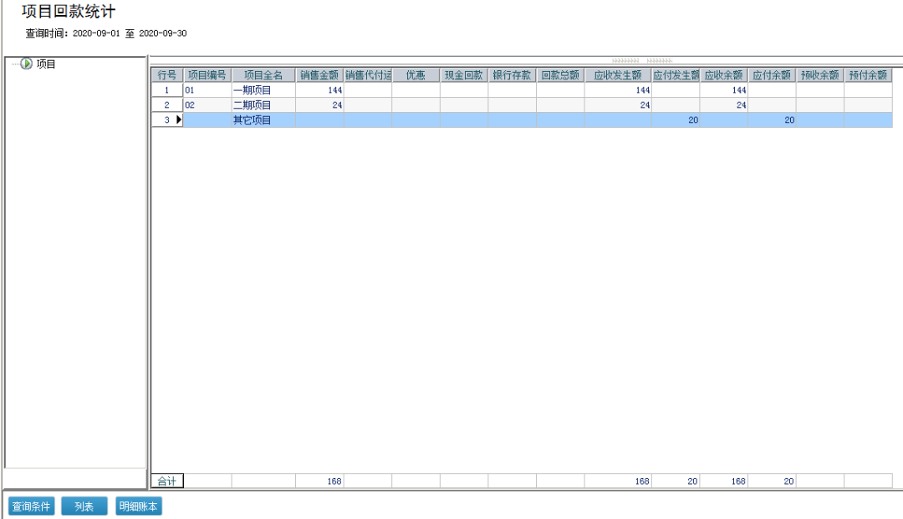
Task: Select the 其它项目 highlighted row
Action: click(522, 120)
